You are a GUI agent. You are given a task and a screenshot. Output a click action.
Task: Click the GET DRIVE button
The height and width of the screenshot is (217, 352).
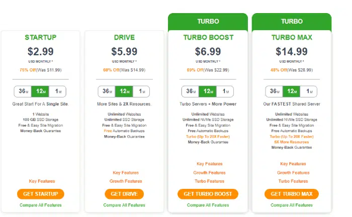(x=124, y=194)
